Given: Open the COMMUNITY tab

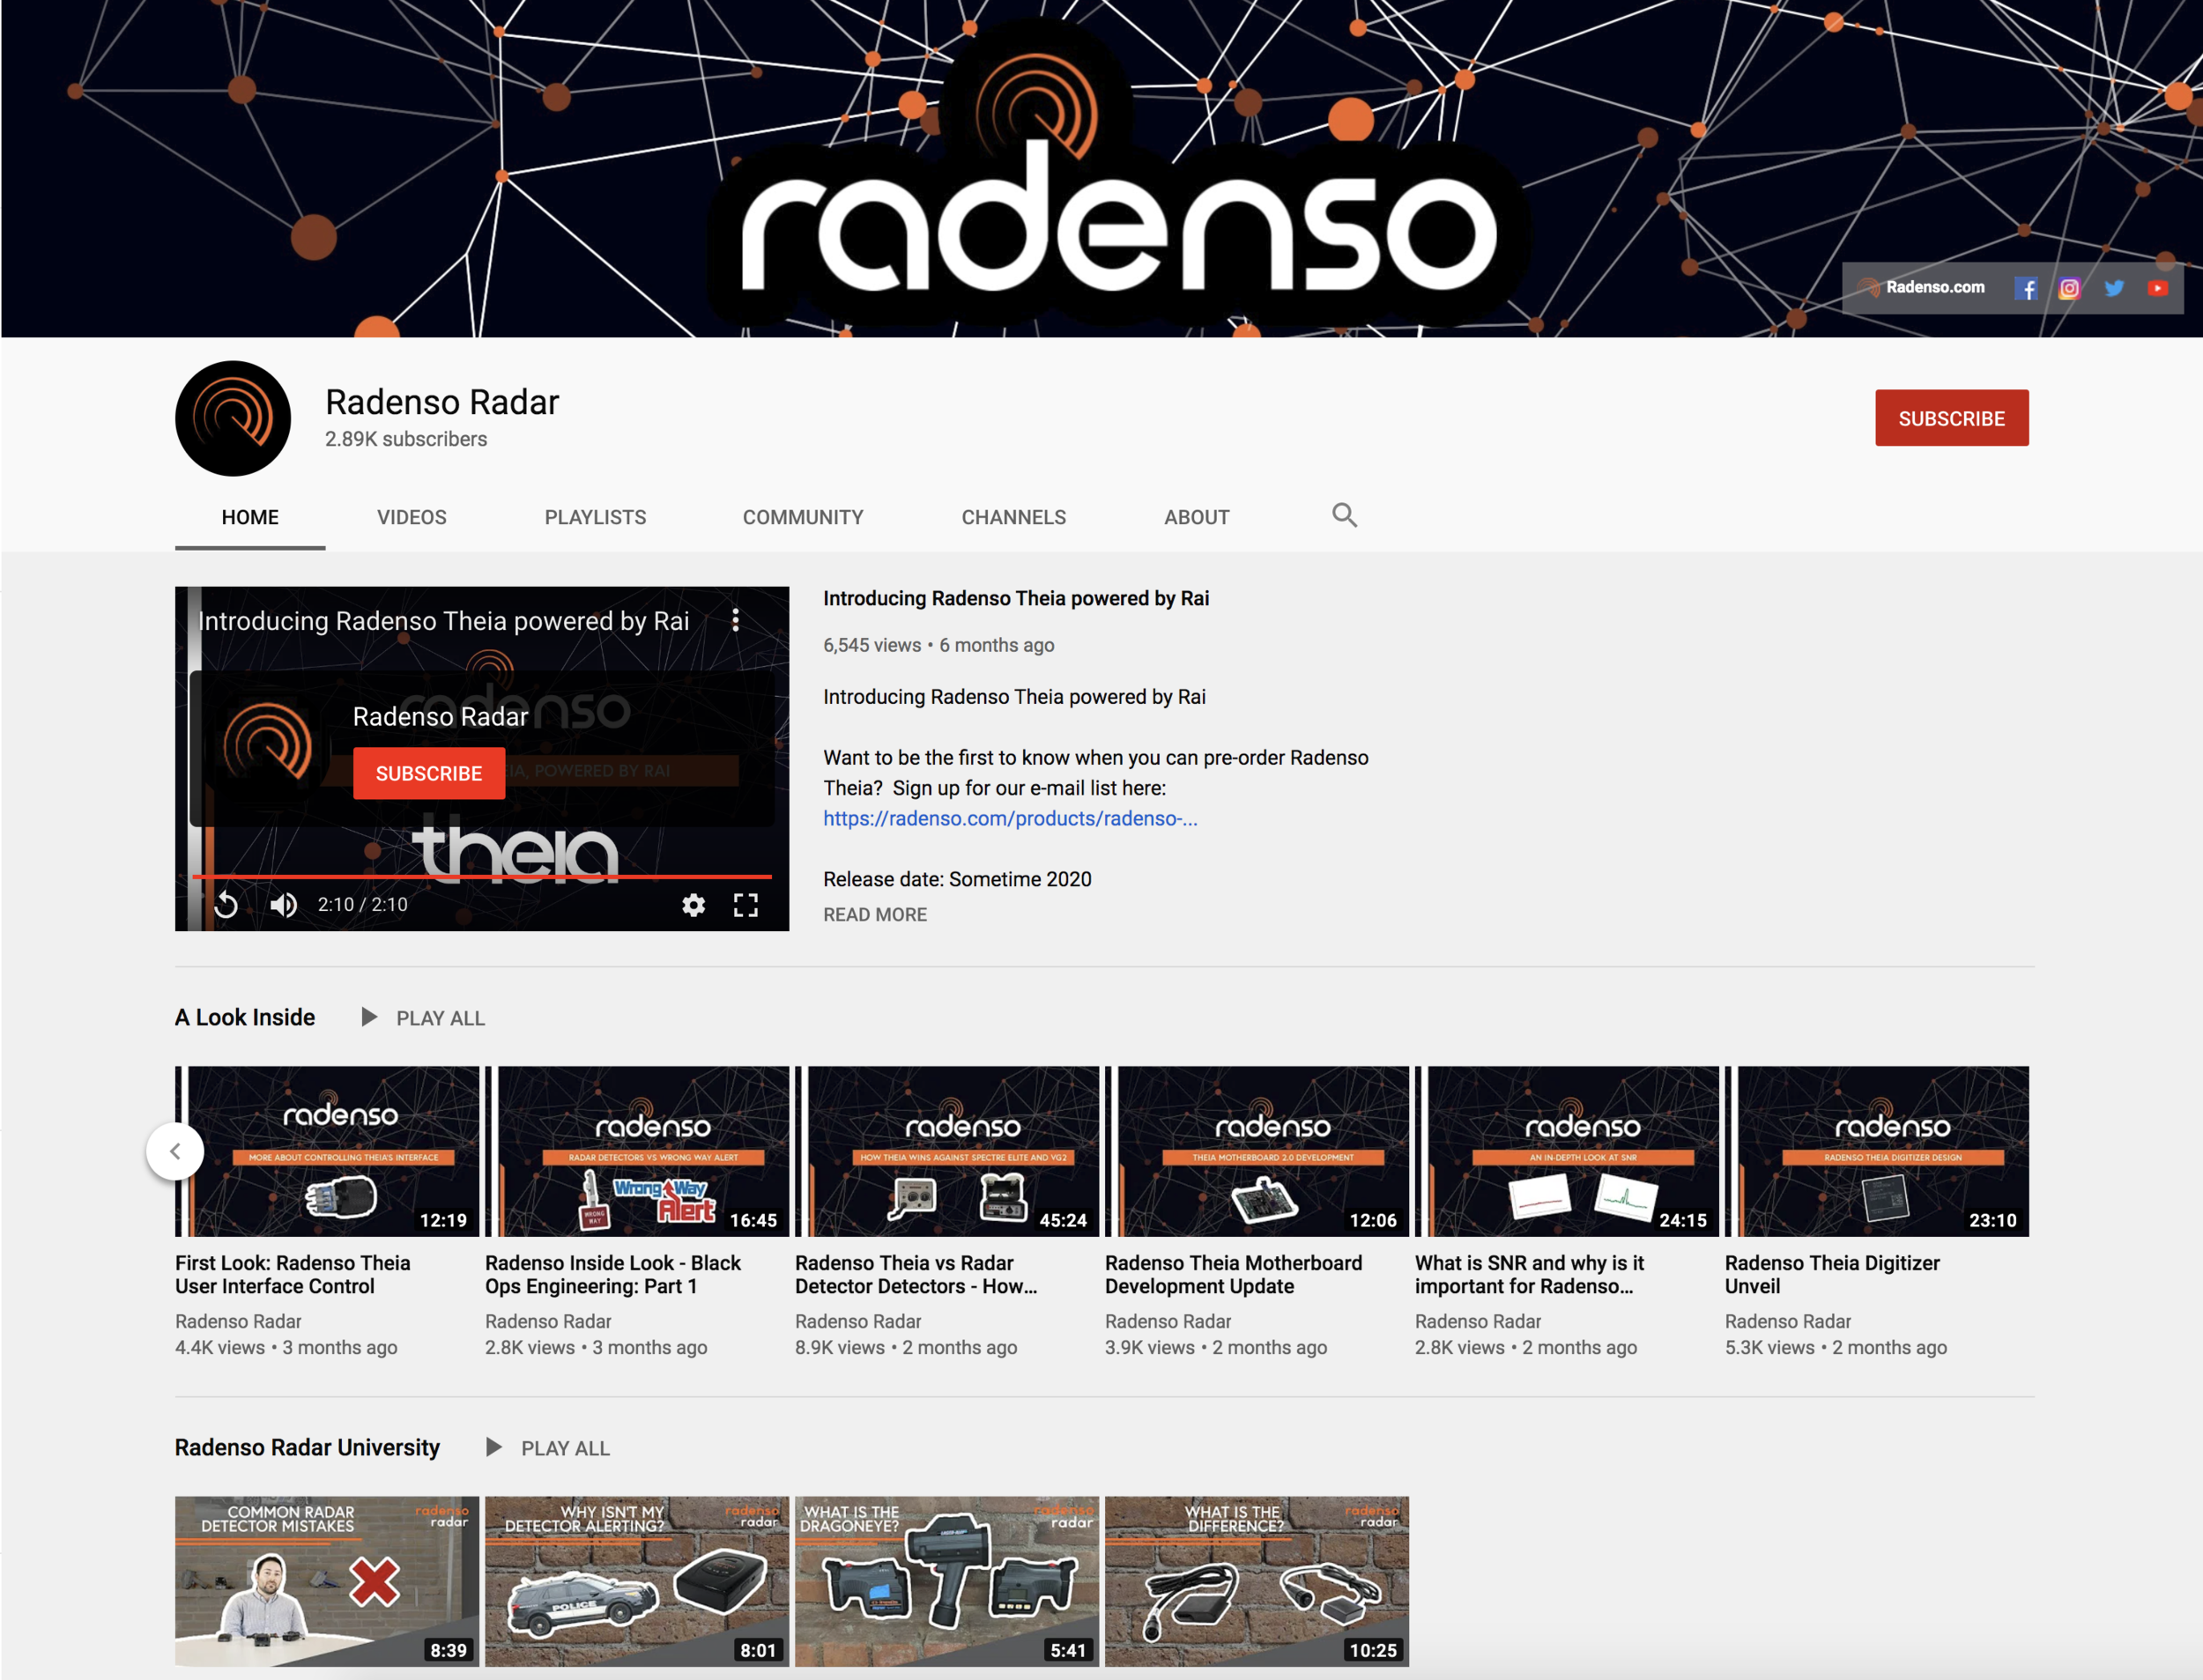Looking at the screenshot, I should click(x=803, y=517).
